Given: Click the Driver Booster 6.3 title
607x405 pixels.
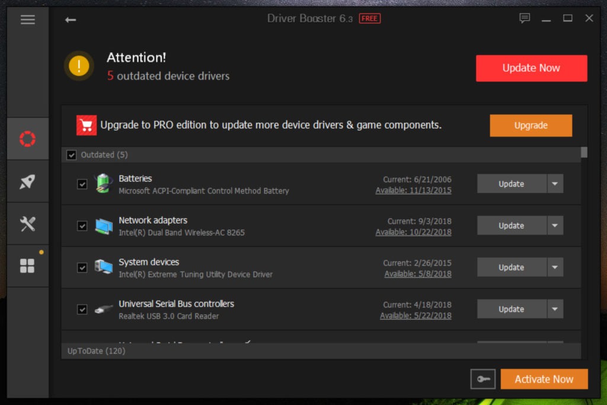Looking at the screenshot, I should tap(309, 18).
